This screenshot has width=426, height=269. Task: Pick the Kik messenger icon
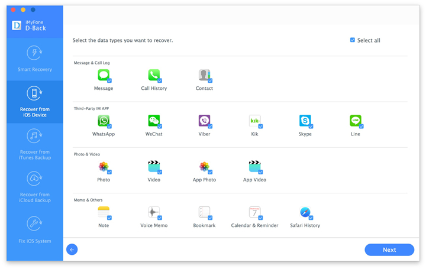point(254,121)
